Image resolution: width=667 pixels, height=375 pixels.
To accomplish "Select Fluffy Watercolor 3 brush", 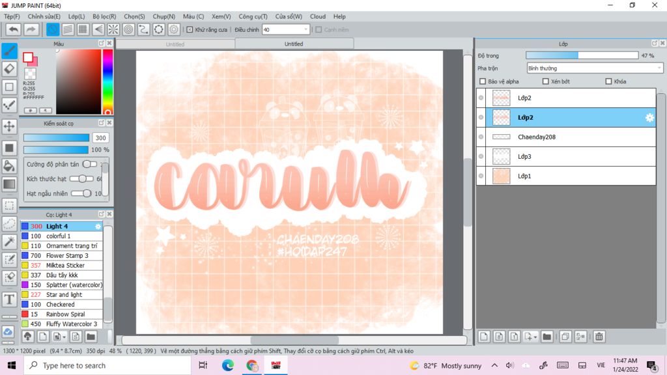I will click(62, 324).
